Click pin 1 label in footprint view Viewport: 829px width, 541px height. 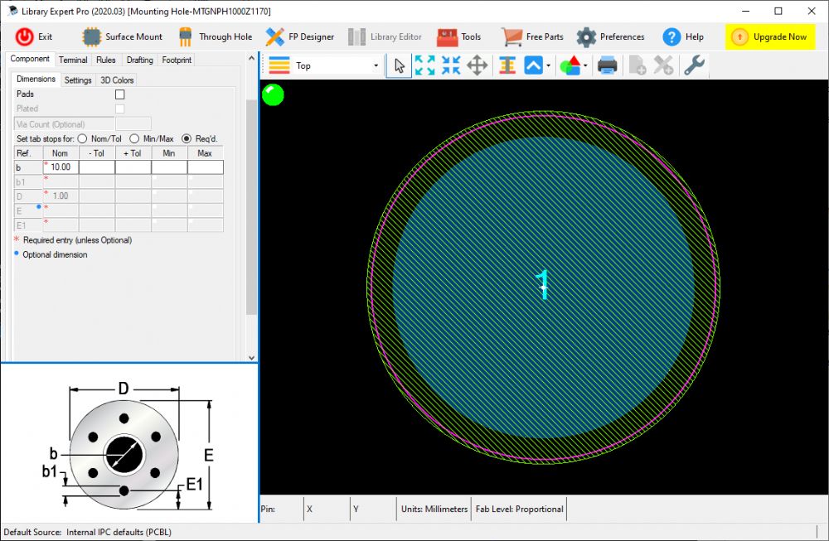(543, 285)
